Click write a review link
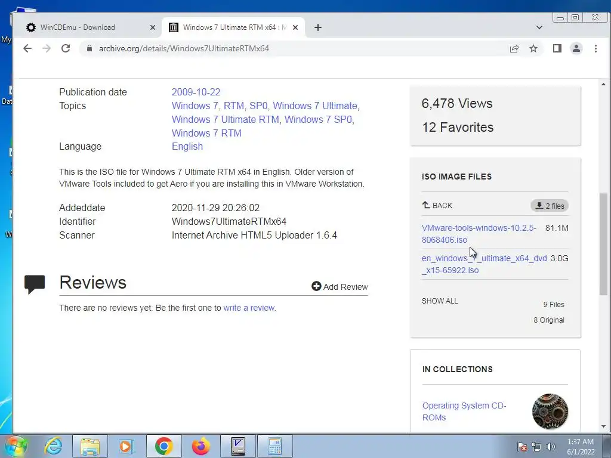Viewport: 611px width, 458px height. (249, 308)
